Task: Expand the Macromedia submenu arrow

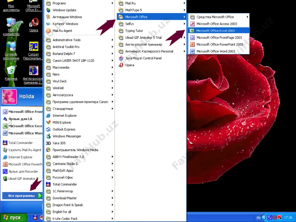Action: pyautogui.click(x=112, y=67)
